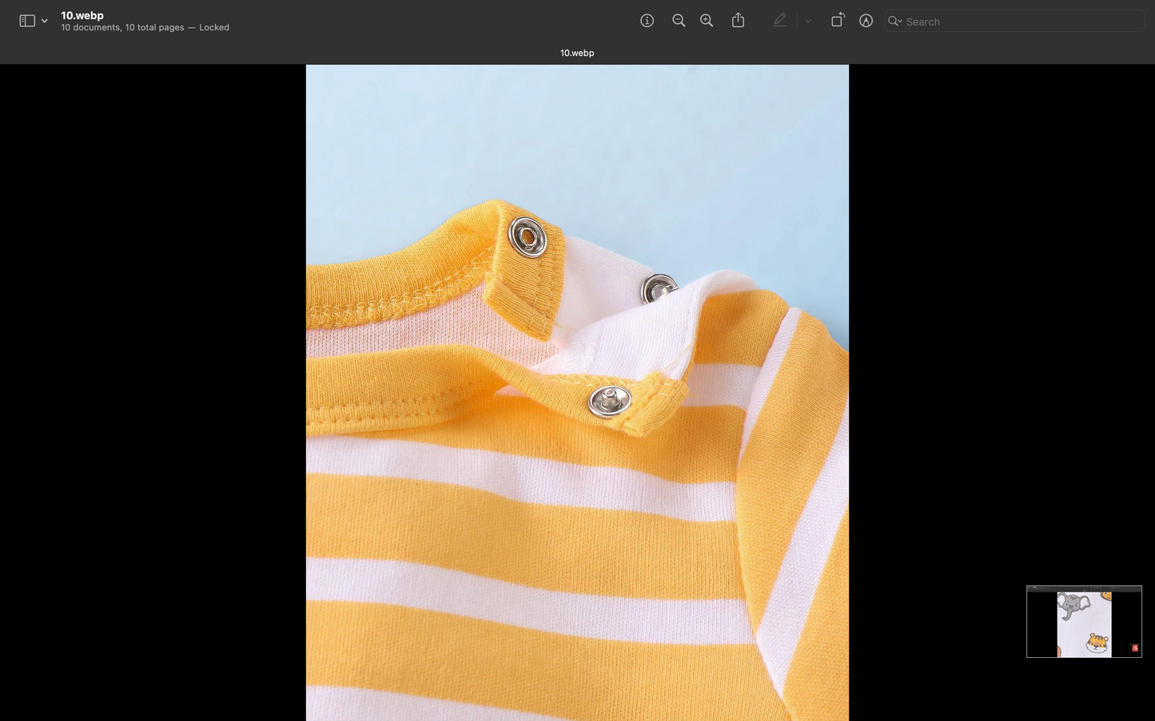Select the Highlight pen tool

[779, 21]
